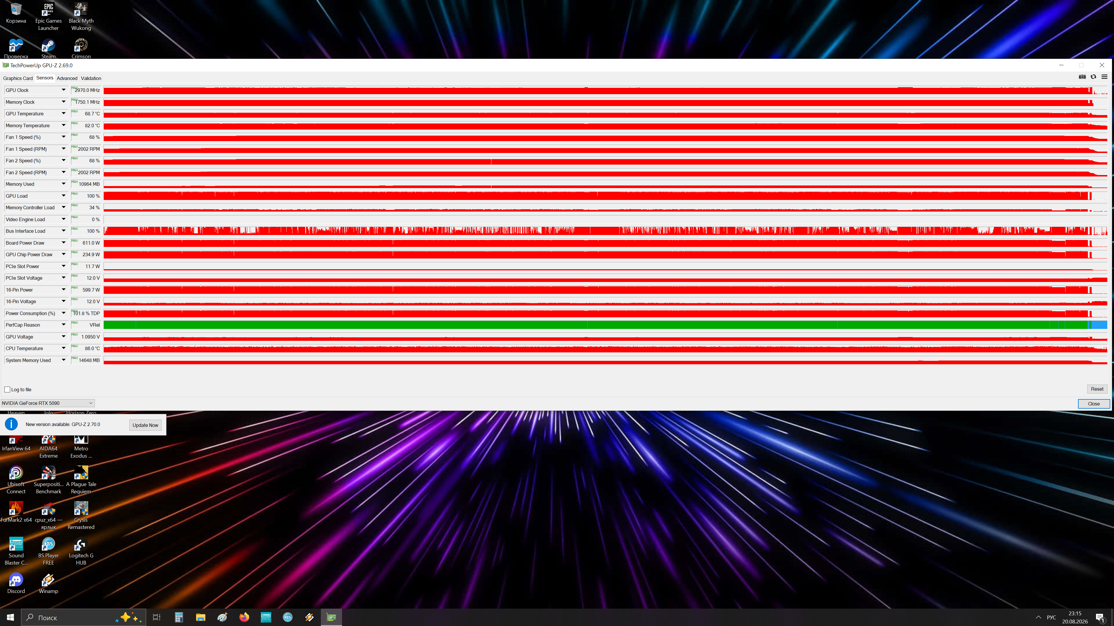Viewport: 1114px width, 626px height.
Task: Click the taskbar clock showing 23:15
Action: 1075,617
